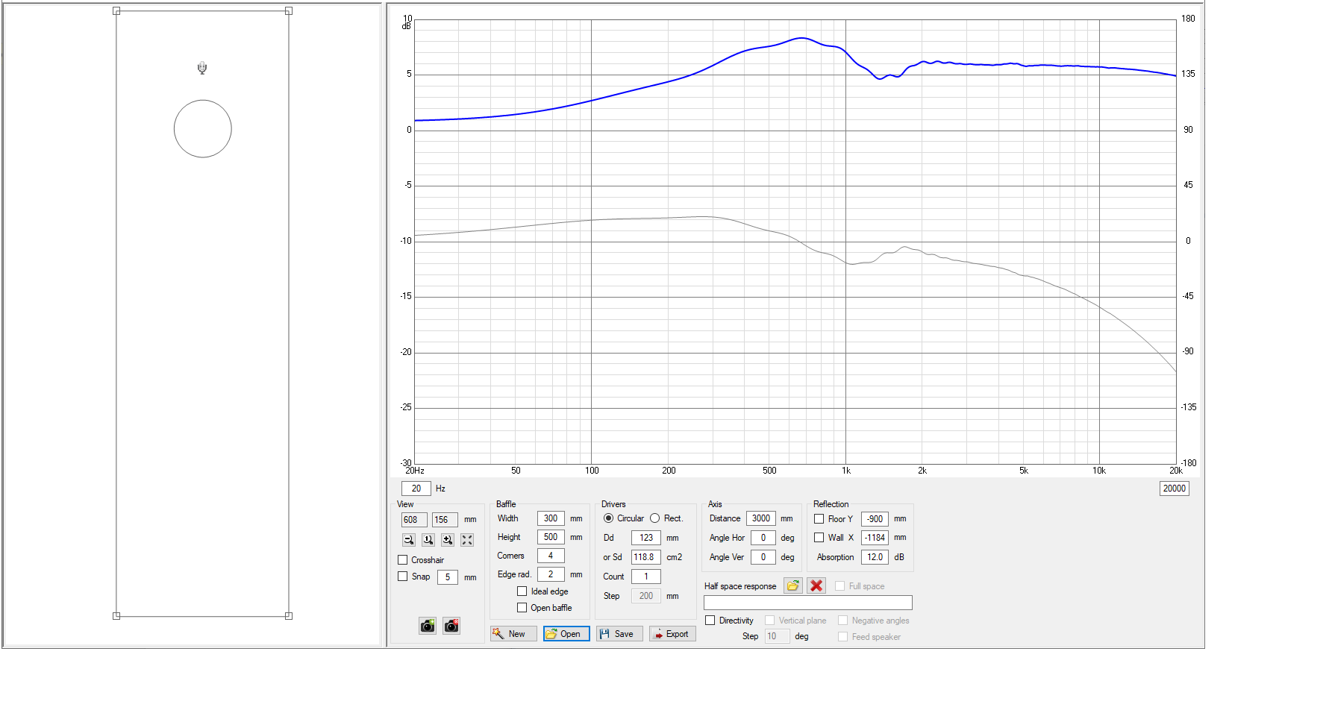Click the Save button
Viewport: 1329px width, 716px height.
(x=619, y=634)
